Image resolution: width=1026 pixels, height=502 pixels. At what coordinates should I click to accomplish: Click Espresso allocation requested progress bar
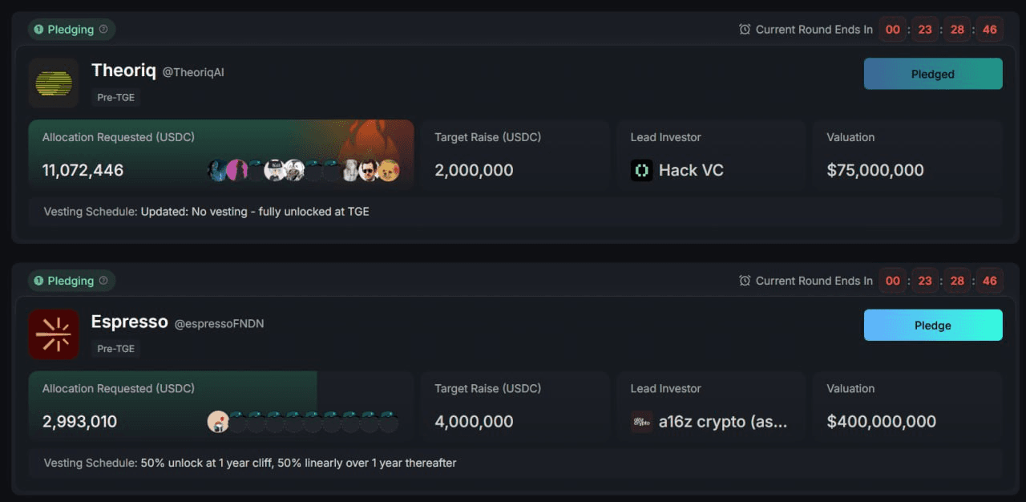[172, 405]
